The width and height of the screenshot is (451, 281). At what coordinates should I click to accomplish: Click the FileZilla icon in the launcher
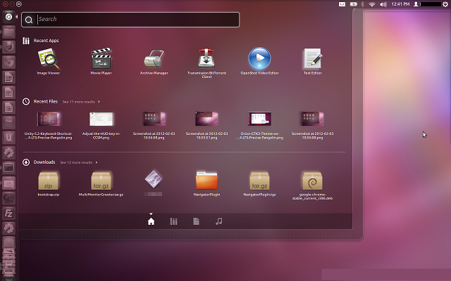[x=9, y=214]
